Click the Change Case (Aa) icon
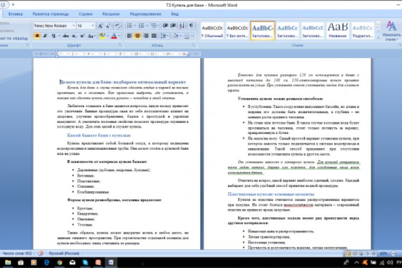Image resolution: width=402 pixels, height=268 pixels. 91,36
